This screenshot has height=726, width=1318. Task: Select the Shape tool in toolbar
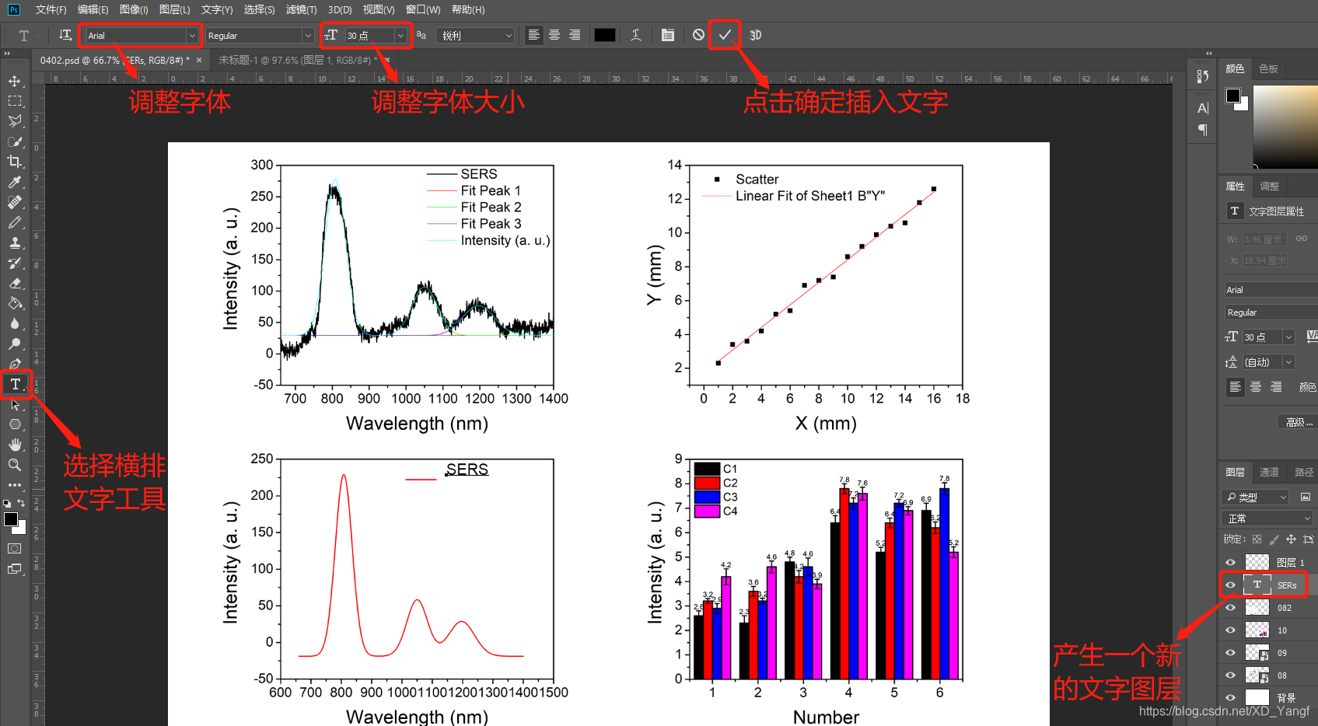click(x=15, y=424)
